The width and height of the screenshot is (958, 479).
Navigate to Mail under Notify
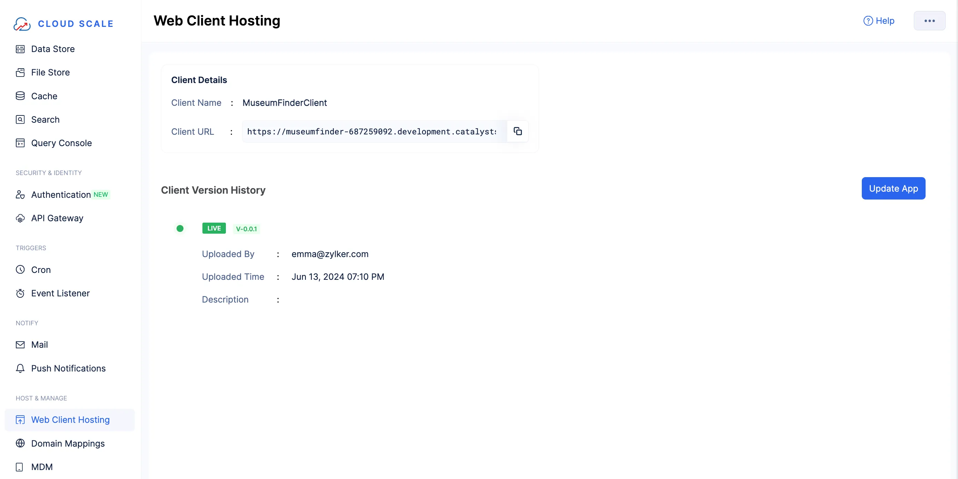[39, 345]
